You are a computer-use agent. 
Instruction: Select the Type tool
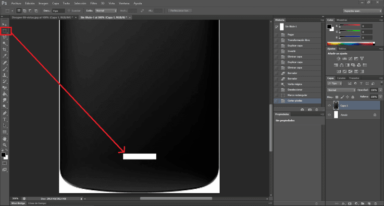(x=4, y=119)
